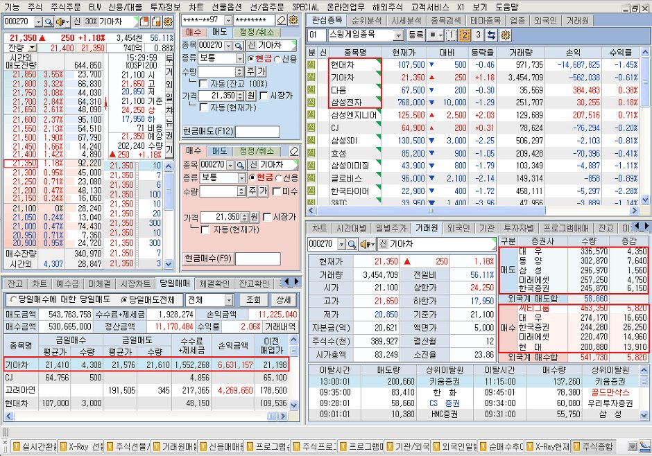
Task: Click 등록 button in watchlist toolbar
Action: pyautogui.click(x=415, y=35)
